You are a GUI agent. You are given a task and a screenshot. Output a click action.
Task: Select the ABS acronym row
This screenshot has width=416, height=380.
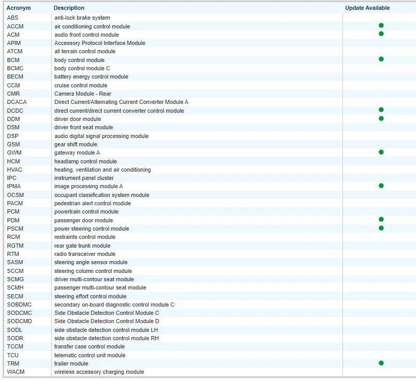[12, 18]
